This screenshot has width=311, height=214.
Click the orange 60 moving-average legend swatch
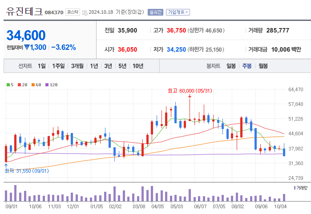coord(33,85)
